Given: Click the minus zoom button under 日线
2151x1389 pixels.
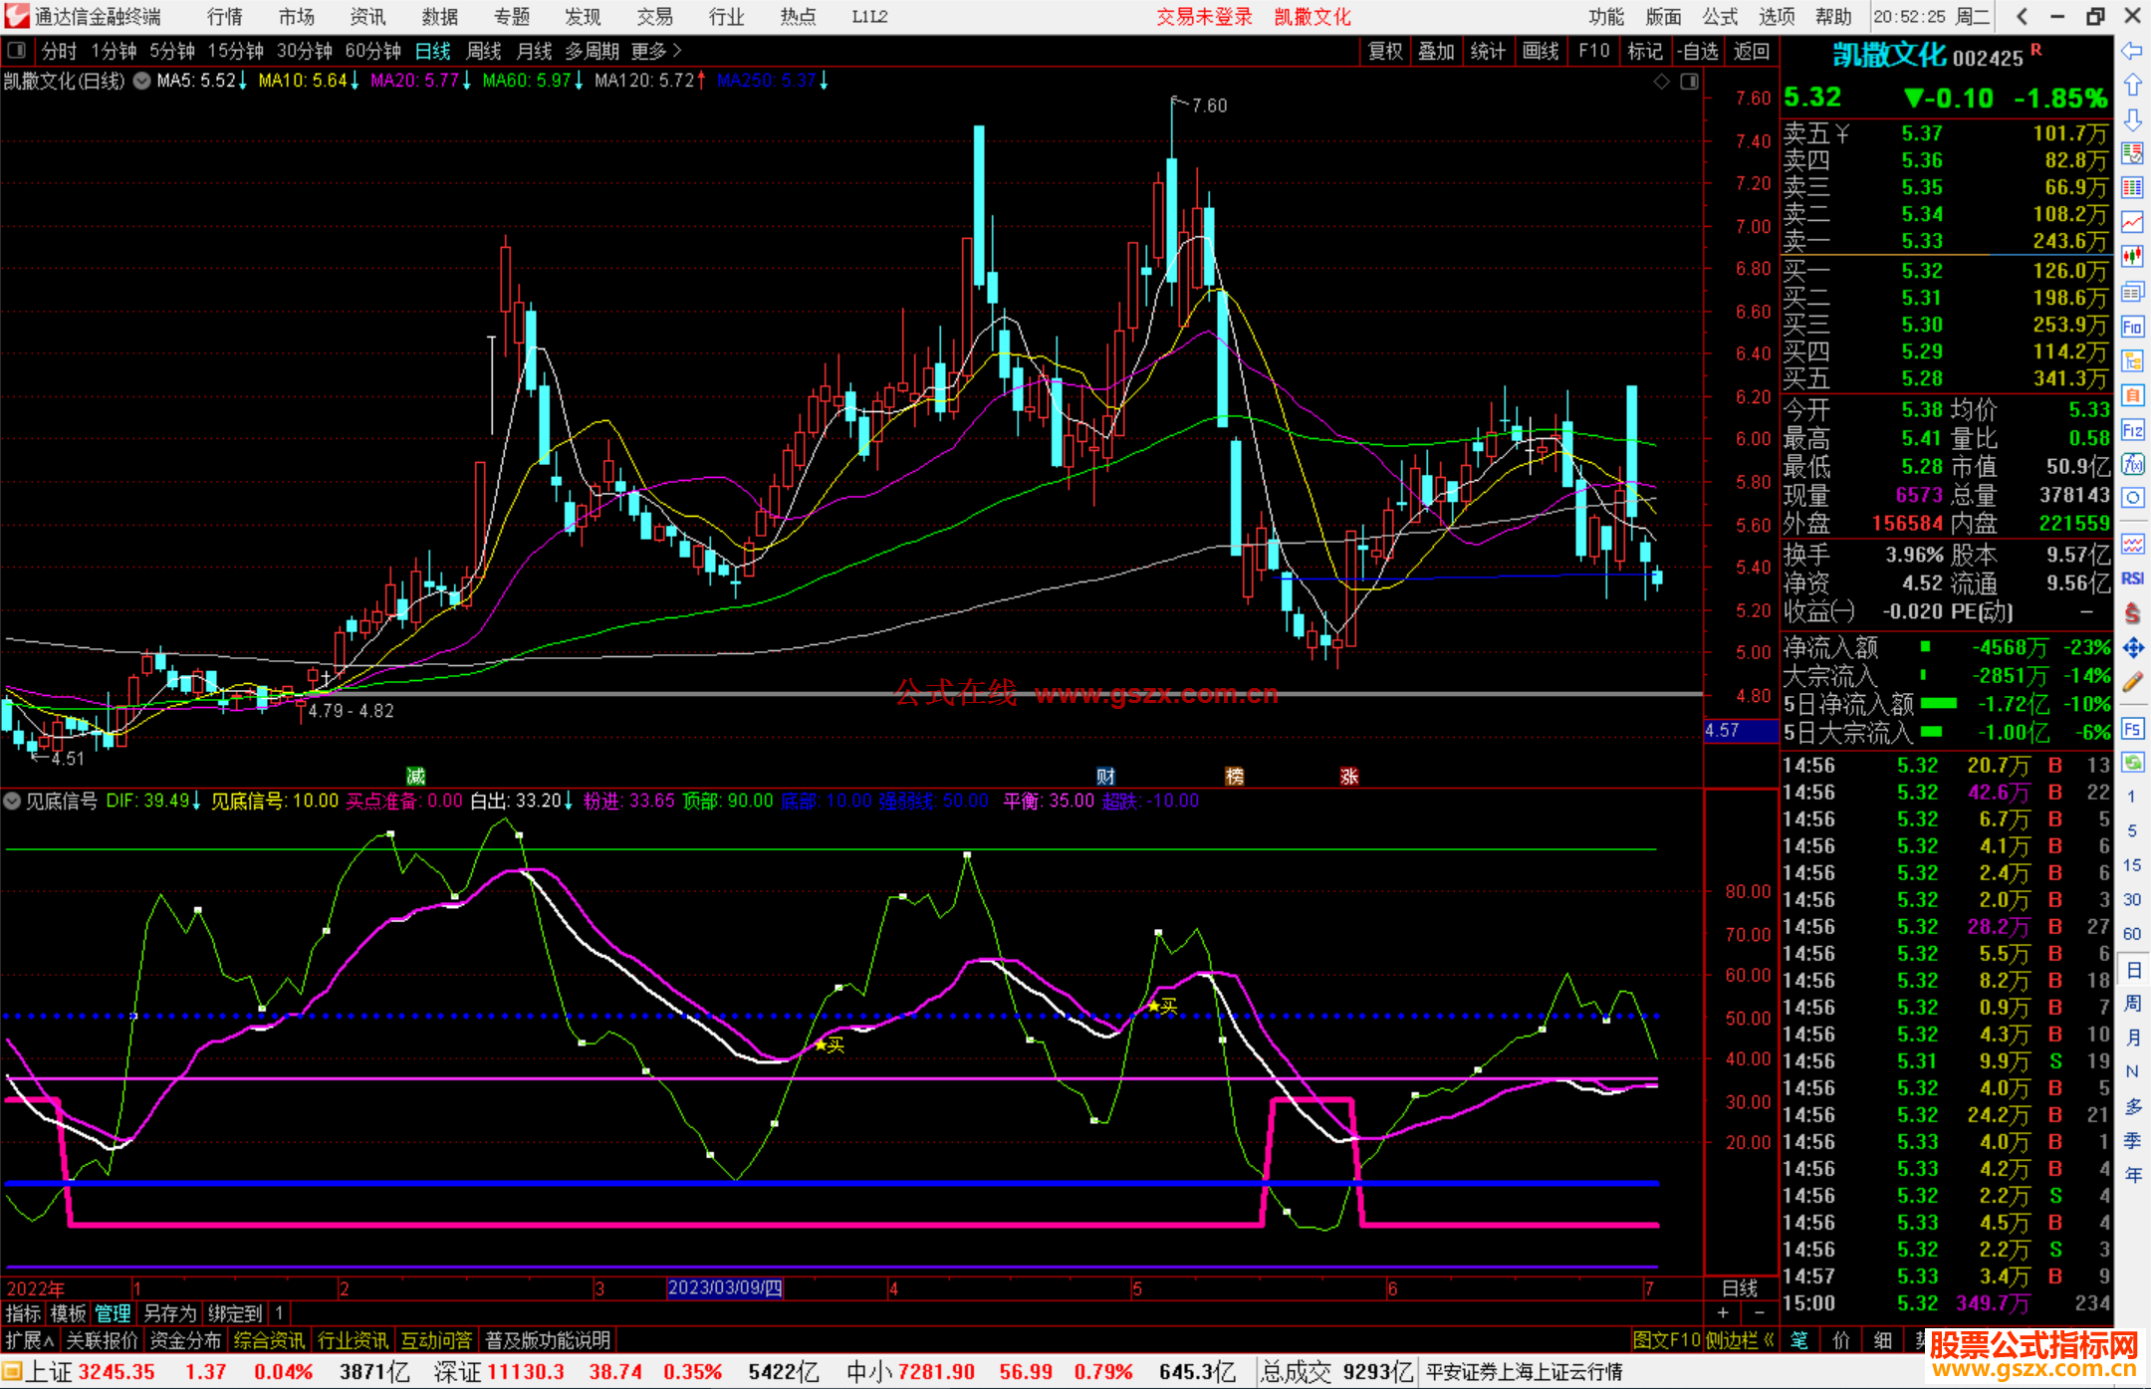Looking at the screenshot, I should [1759, 1313].
